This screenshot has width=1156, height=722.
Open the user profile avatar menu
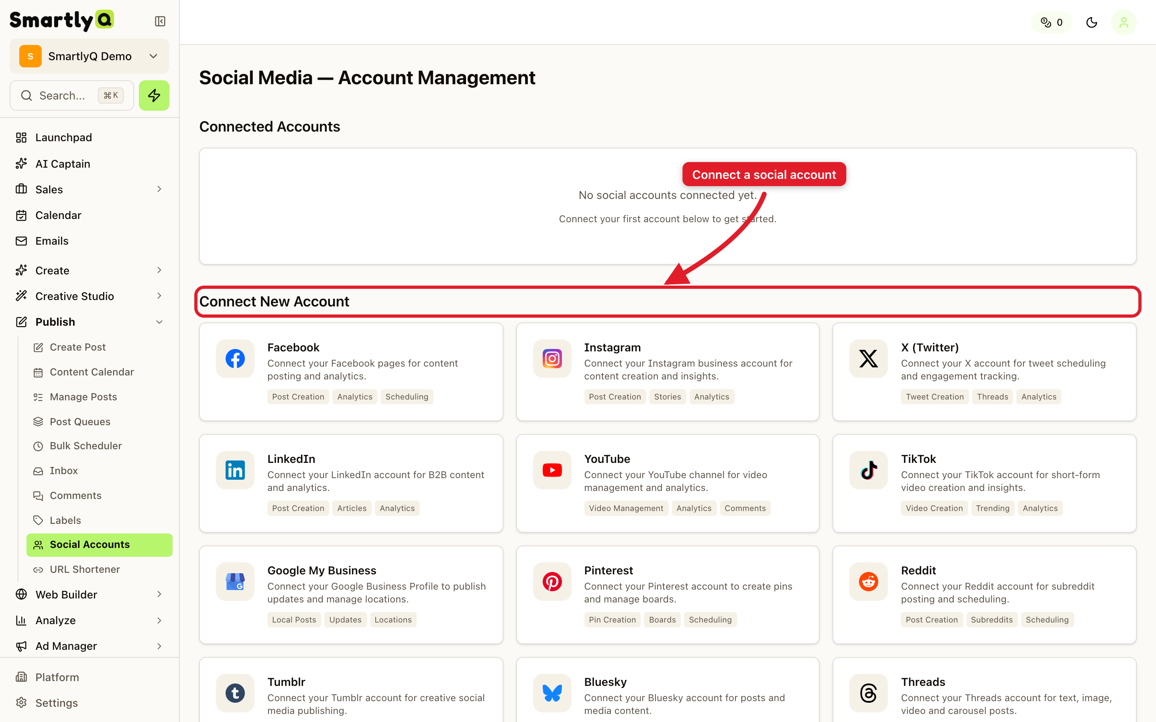point(1123,22)
